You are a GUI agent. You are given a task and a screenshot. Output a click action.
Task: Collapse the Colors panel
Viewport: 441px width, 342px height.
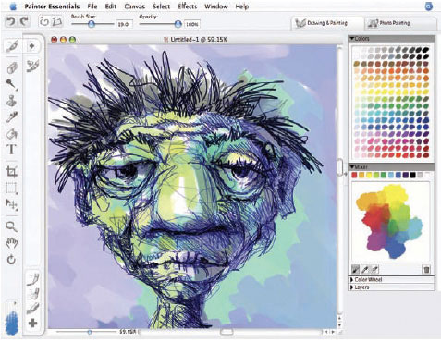[351, 39]
